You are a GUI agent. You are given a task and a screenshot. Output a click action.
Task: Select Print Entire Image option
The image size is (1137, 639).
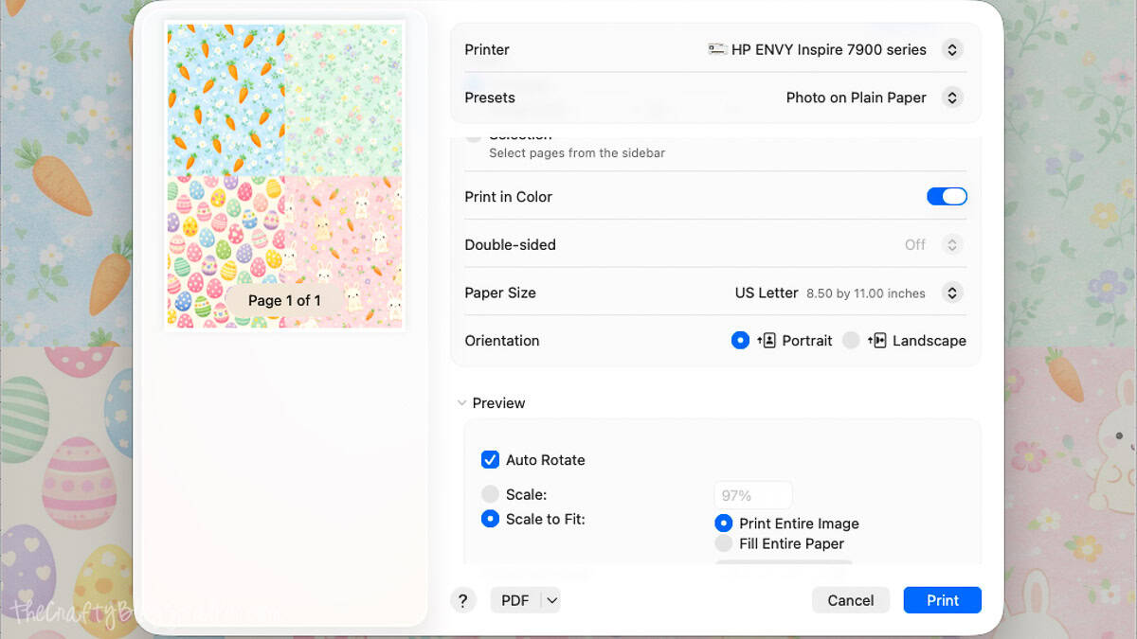[723, 523]
